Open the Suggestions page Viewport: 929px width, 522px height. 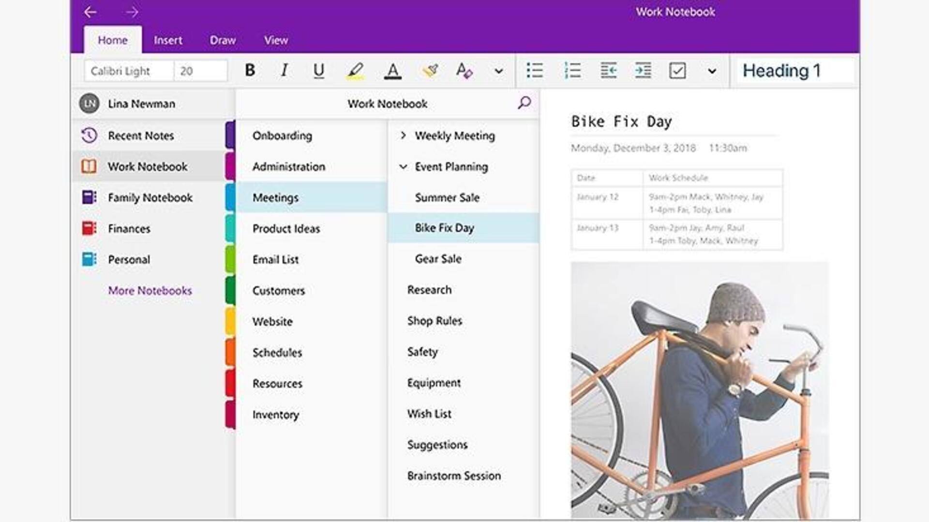[464, 445]
